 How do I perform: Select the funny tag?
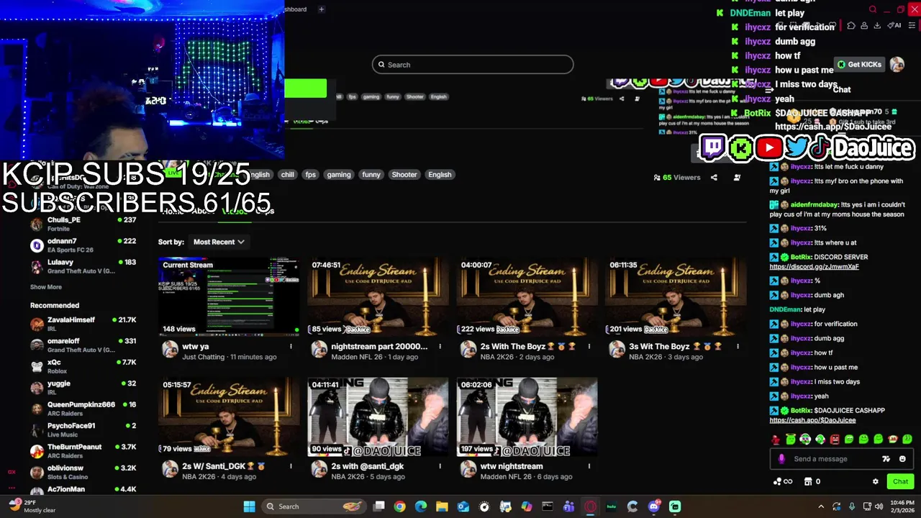[371, 175]
